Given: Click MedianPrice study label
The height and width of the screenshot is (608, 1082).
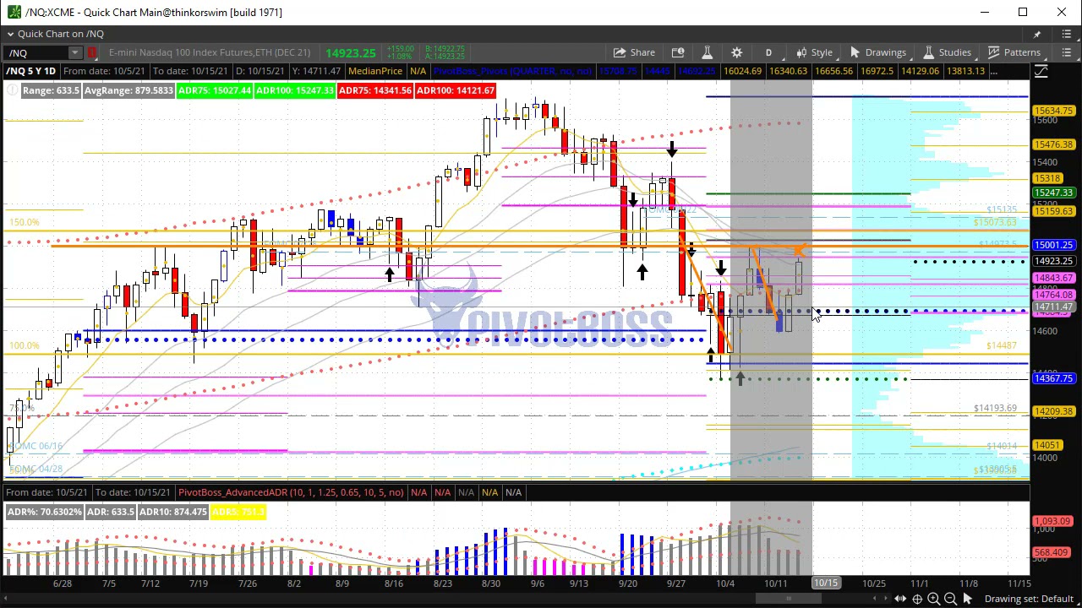Looking at the screenshot, I should point(374,71).
